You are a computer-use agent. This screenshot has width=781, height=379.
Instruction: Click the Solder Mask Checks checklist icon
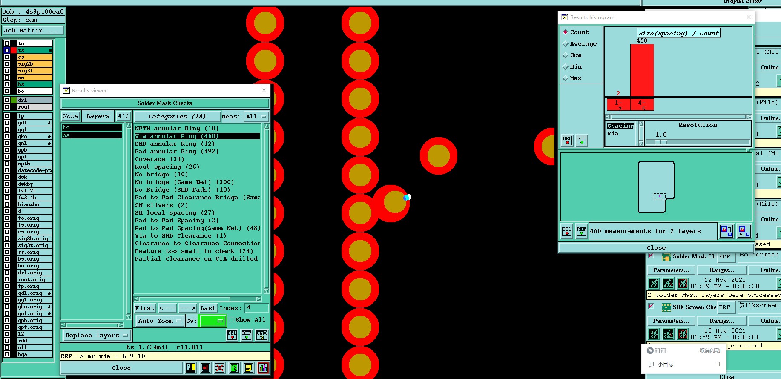coord(666,257)
